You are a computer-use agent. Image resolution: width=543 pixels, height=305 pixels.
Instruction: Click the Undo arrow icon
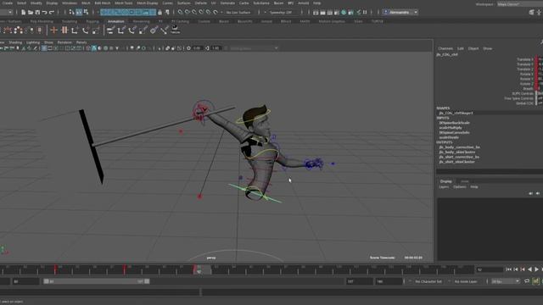(44, 13)
